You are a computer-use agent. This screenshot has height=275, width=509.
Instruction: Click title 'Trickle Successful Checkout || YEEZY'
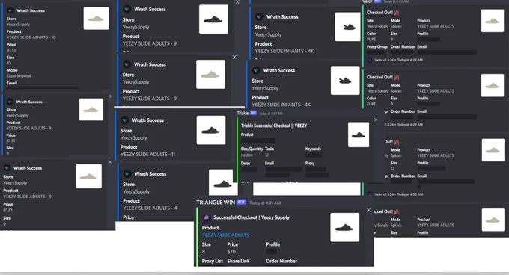[x=274, y=126]
